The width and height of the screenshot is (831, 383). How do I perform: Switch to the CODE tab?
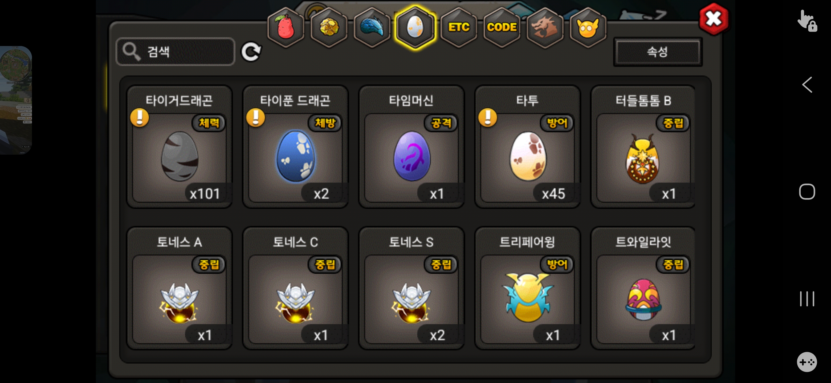pos(502,28)
